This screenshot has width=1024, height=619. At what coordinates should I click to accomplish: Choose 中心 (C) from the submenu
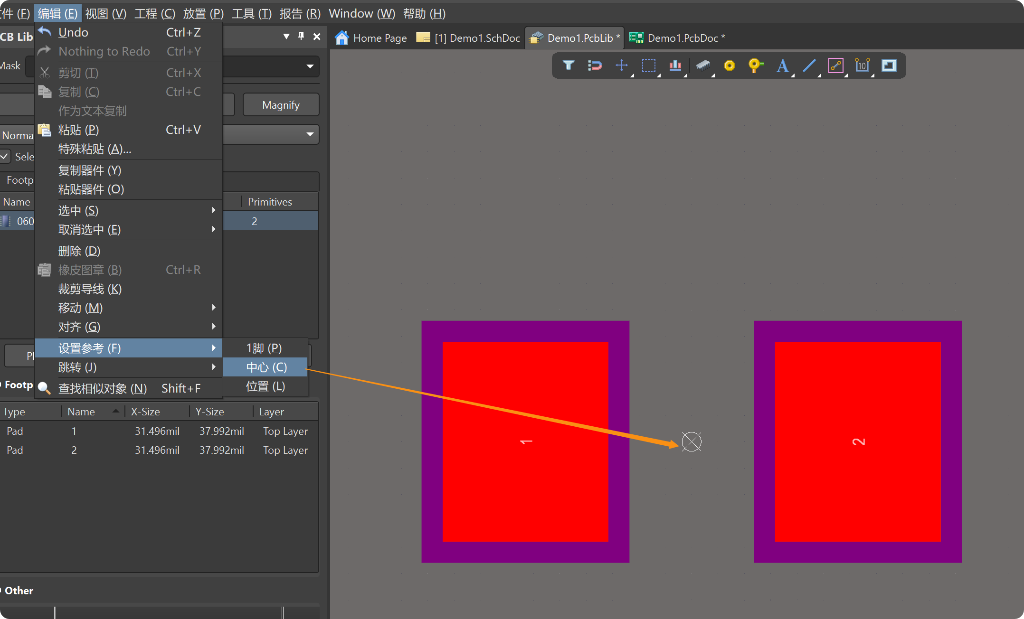tap(266, 367)
